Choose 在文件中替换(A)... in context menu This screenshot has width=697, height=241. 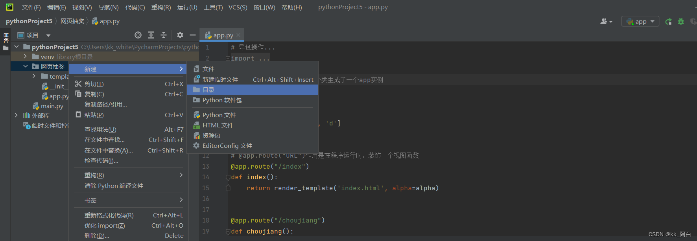click(x=128, y=151)
